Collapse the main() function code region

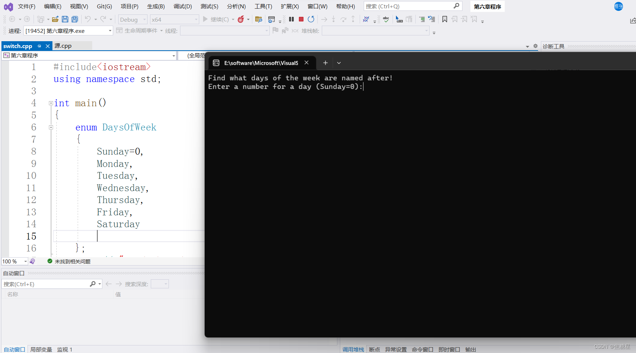click(51, 103)
